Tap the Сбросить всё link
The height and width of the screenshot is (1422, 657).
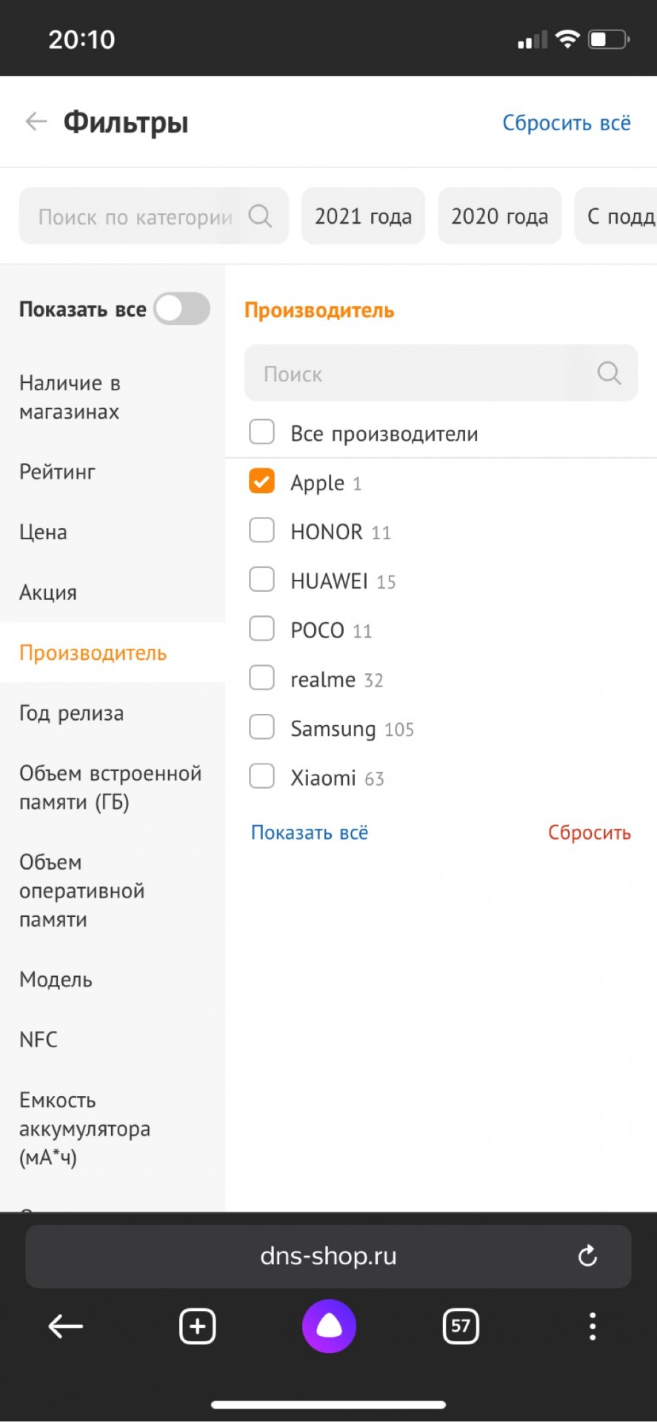pos(567,122)
